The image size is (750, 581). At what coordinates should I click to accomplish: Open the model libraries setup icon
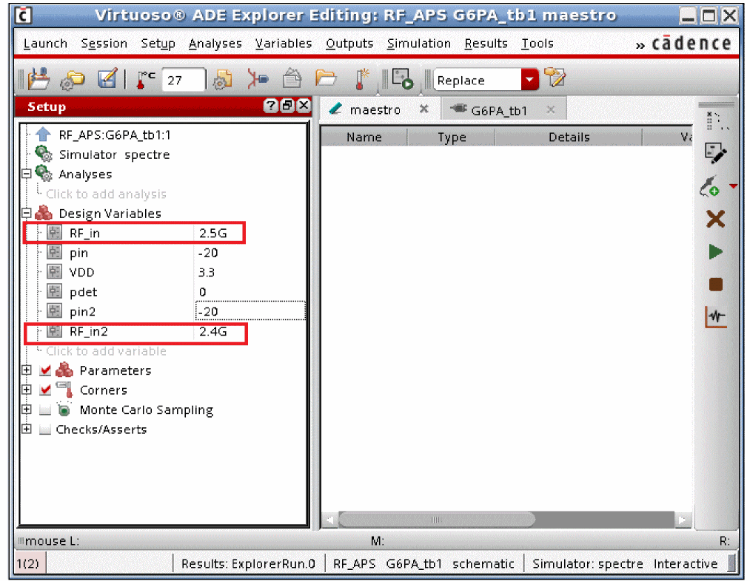point(223,80)
